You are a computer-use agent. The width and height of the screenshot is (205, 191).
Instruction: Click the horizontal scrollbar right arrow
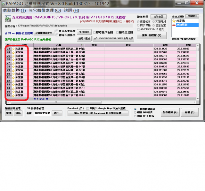[x=194, y=102]
